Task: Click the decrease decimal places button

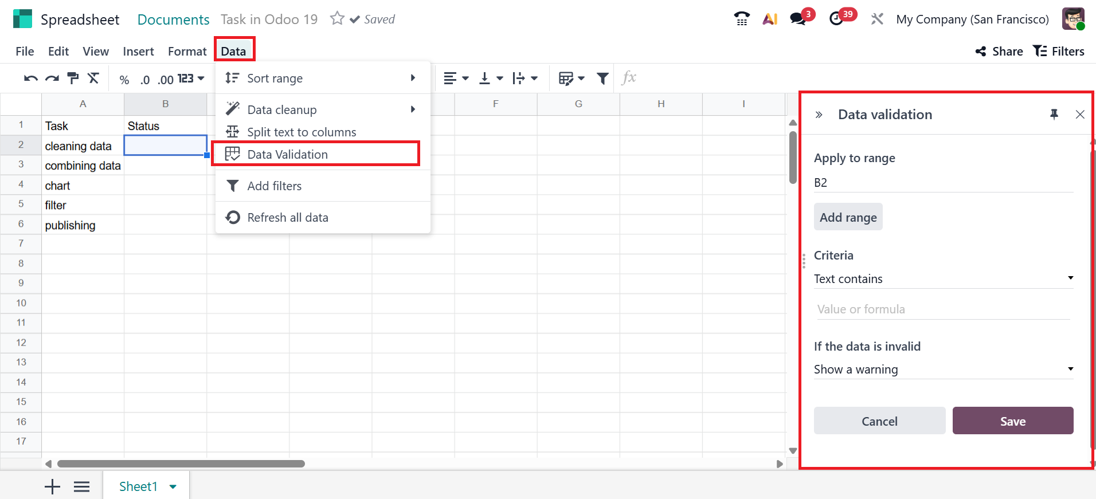Action: pos(145,80)
